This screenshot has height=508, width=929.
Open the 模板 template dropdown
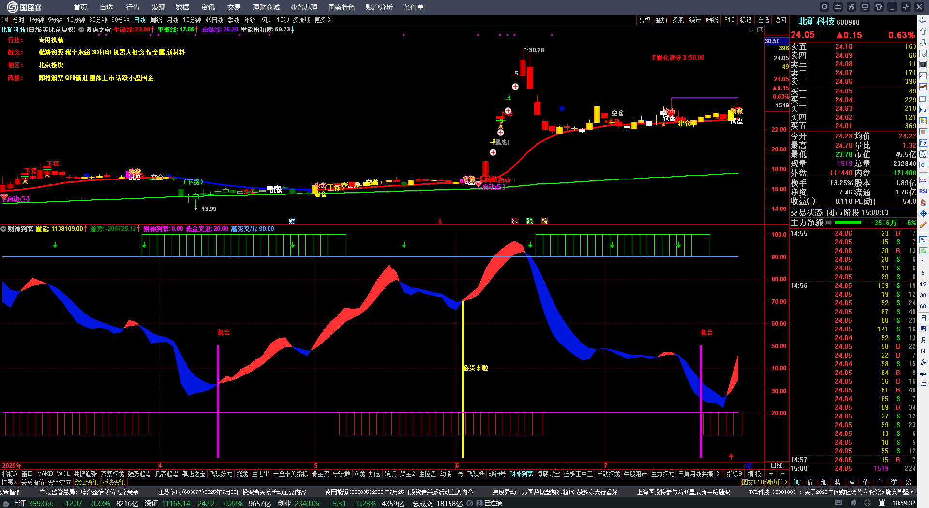pos(754,474)
